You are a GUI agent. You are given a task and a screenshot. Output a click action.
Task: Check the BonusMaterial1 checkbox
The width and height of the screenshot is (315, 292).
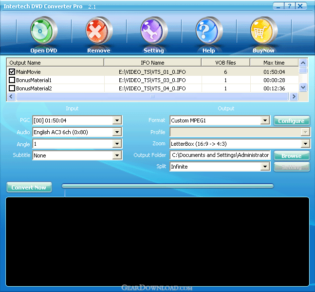[12, 80]
